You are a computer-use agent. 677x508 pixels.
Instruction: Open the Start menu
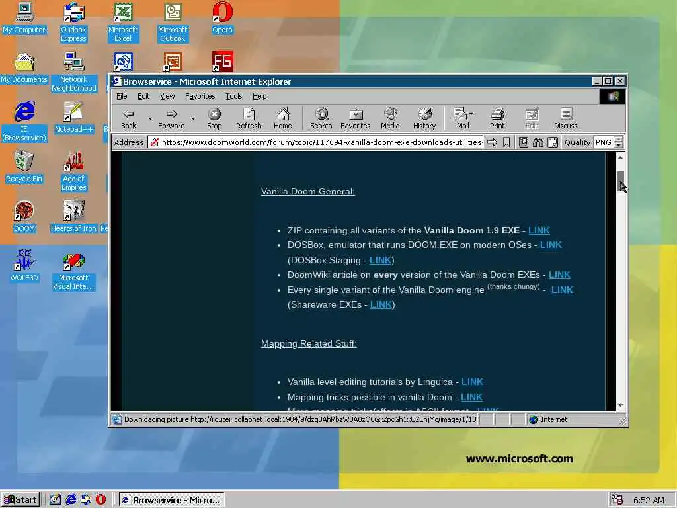(20, 500)
